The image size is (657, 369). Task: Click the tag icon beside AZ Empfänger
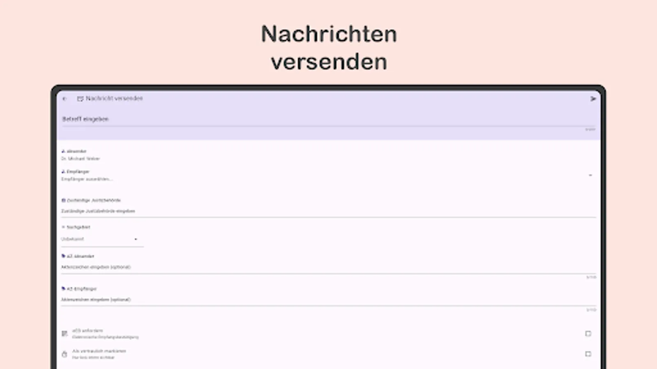[x=64, y=288]
